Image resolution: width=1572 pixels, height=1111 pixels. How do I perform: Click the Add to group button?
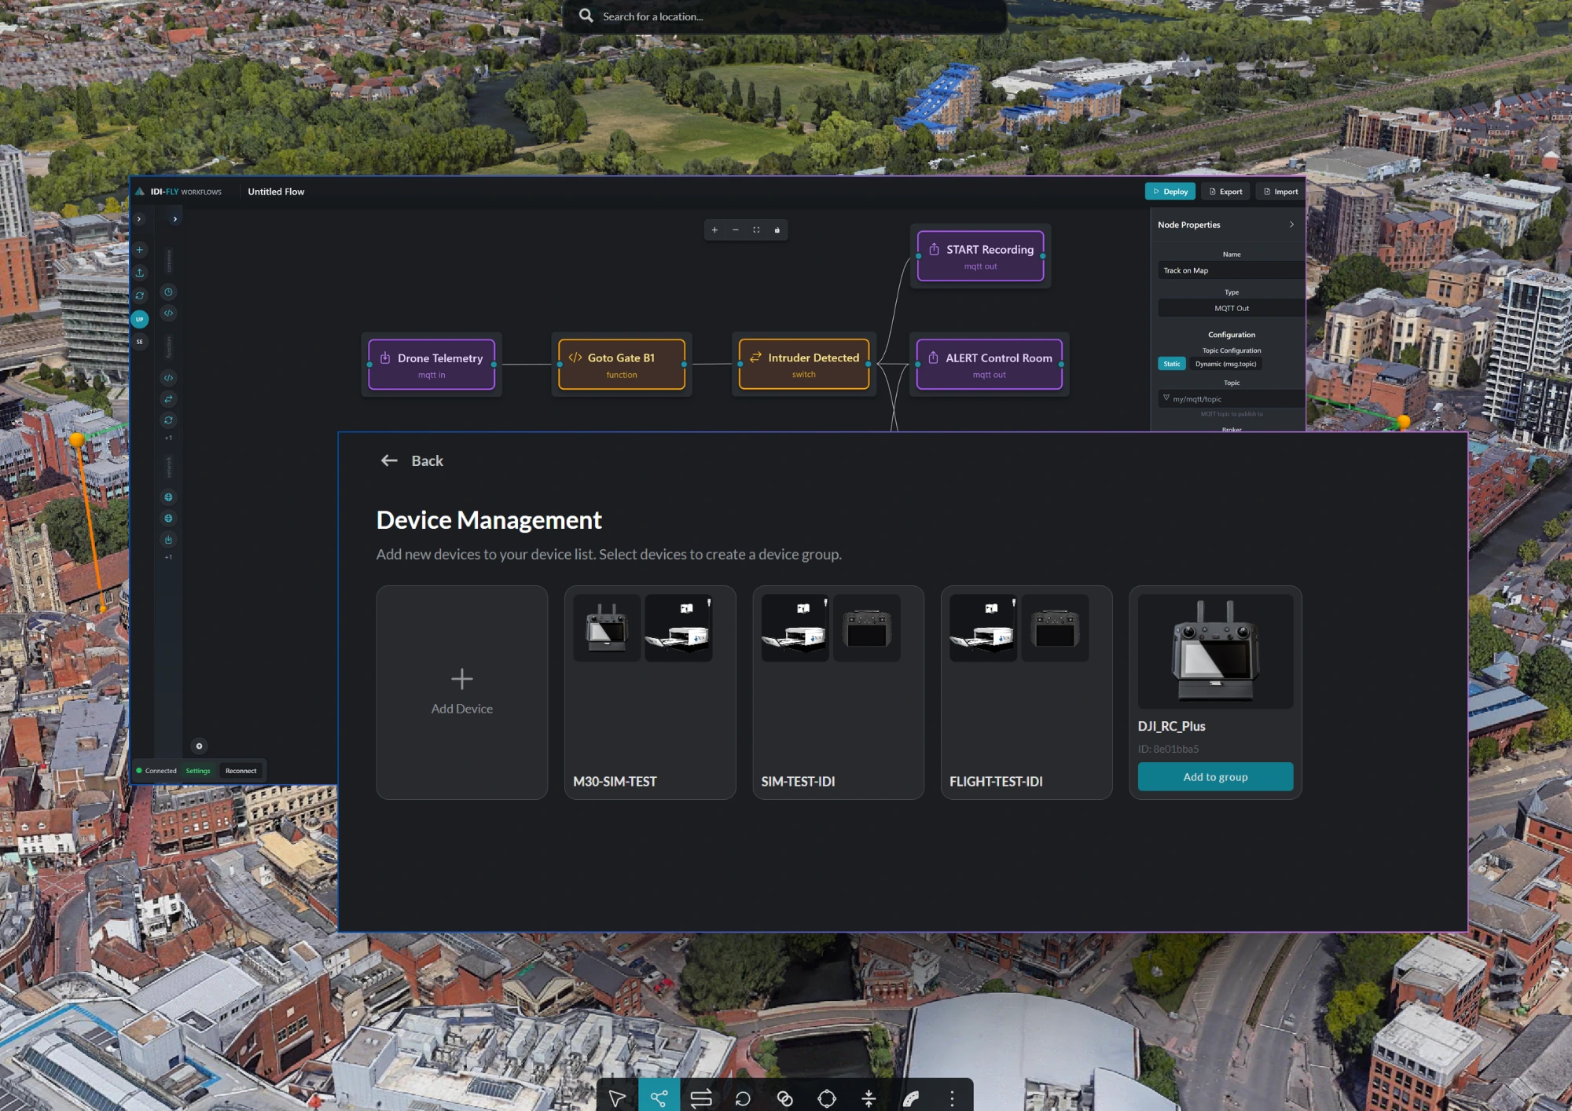click(1215, 777)
